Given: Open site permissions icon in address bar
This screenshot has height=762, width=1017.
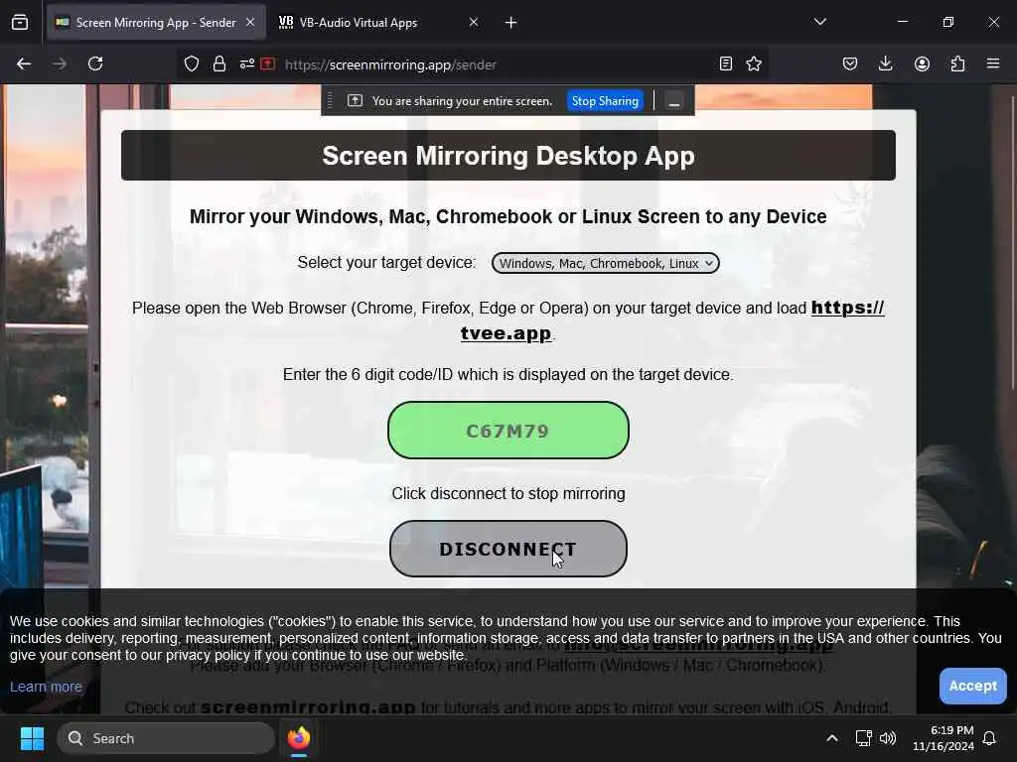Looking at the screenshot, I should click(247, 64).
